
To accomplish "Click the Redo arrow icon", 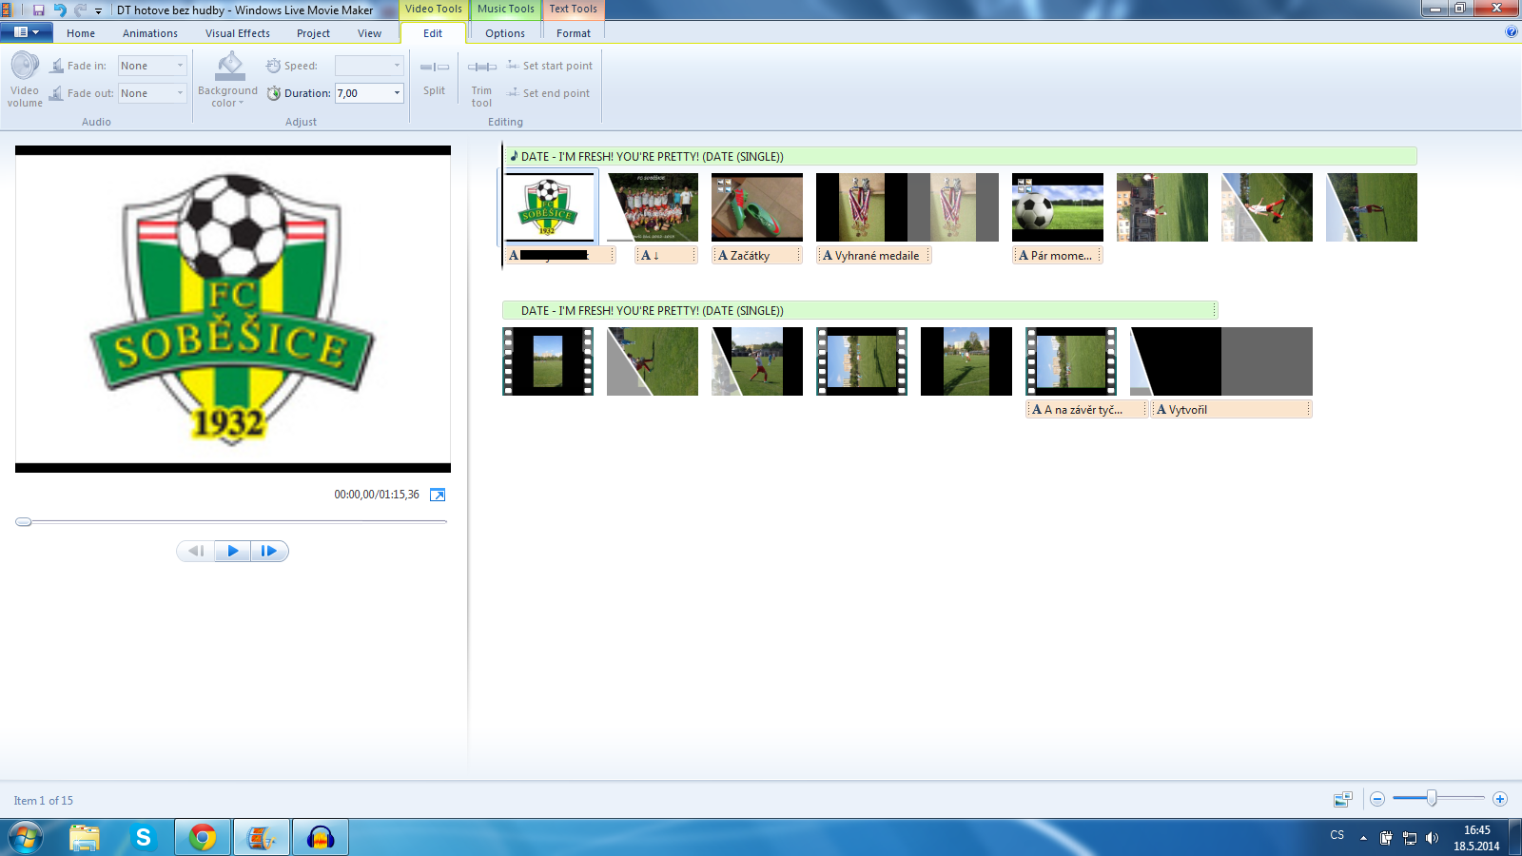I will point(80,10).
